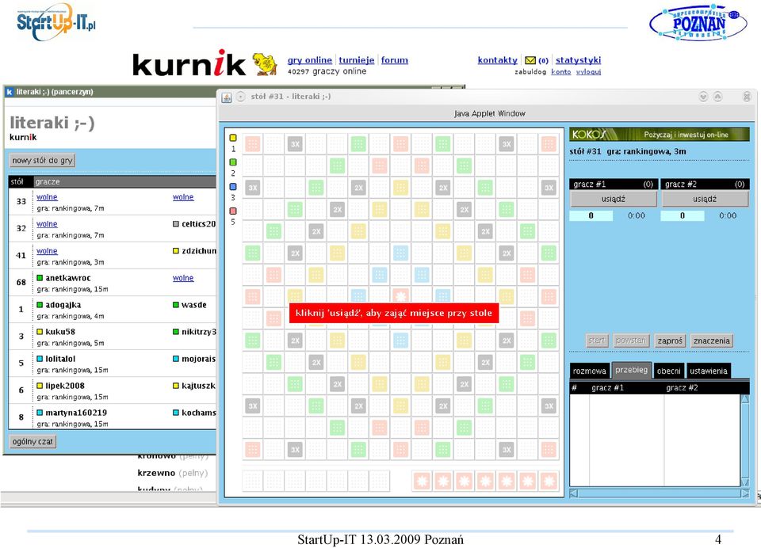Select the red legend square labeled 5
The image size is (761, 548).
coord(233,211)
